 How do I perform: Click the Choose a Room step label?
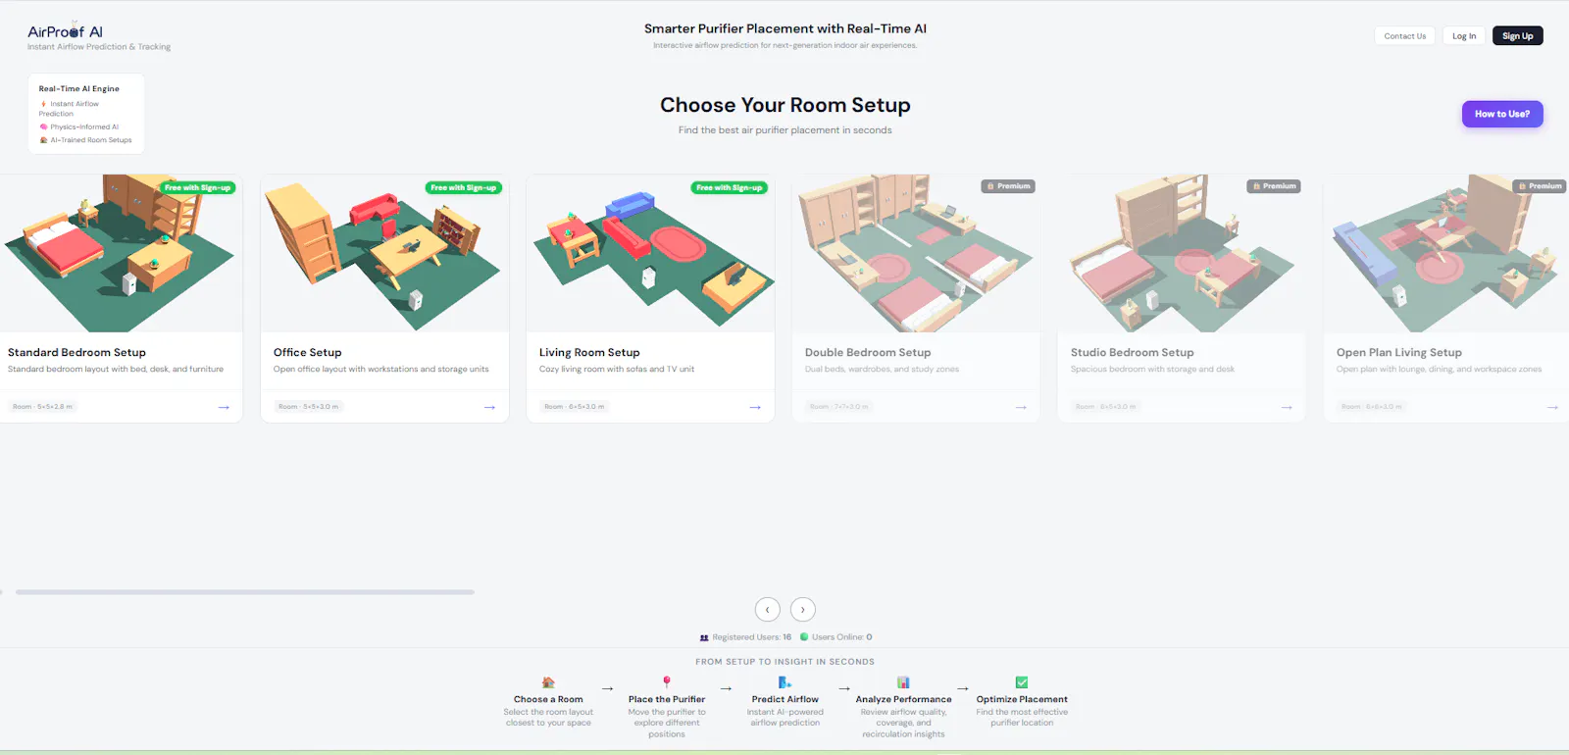tap(548, 700)
